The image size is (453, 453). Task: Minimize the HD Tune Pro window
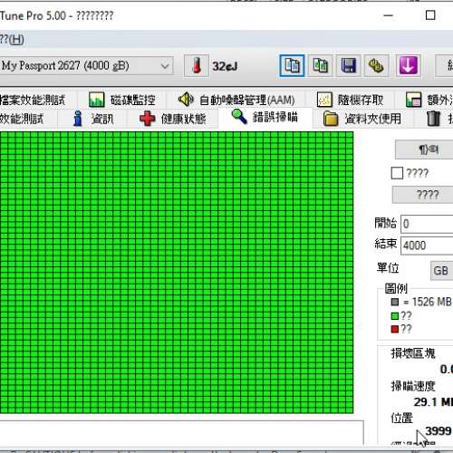[389, 15]
